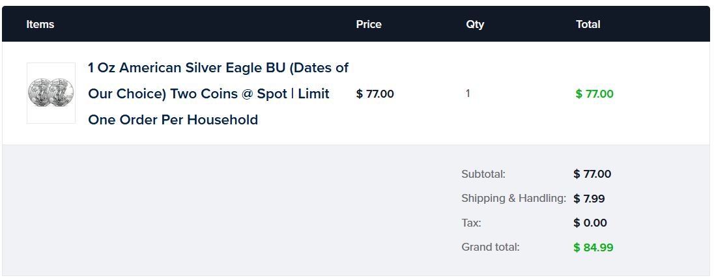Click the Tax label
Screen dimensions: 714x280
[471, 223]
